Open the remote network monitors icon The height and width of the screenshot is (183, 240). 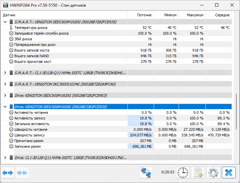pyautogui.click(x=146, y=172)
